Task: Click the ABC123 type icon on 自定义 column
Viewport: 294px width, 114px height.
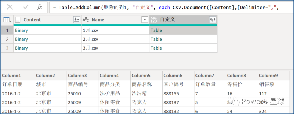Action: coord(154,19)
